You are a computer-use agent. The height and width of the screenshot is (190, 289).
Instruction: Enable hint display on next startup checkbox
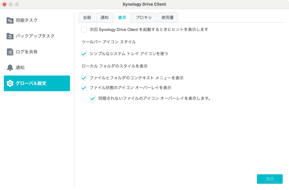pos(84,29)
